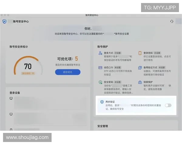Image resolution: width=182 pixels, height=145 pixels.
Task: Click the 安全管理 heading
Action: [103, 126]
